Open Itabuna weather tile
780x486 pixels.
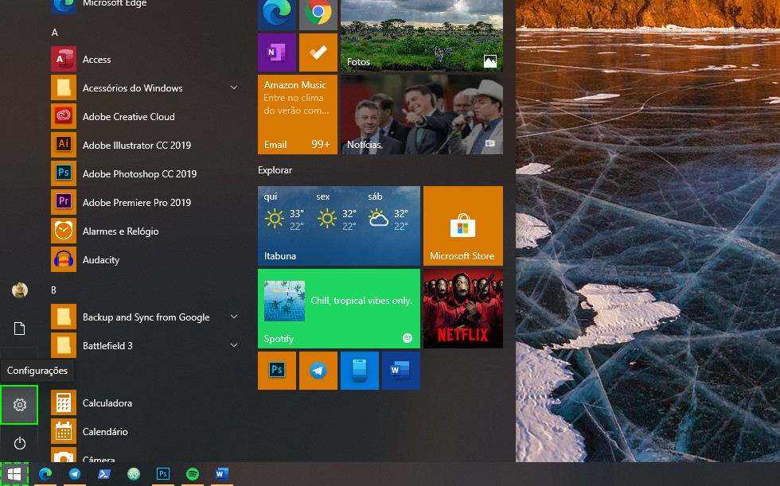point(339,226)
